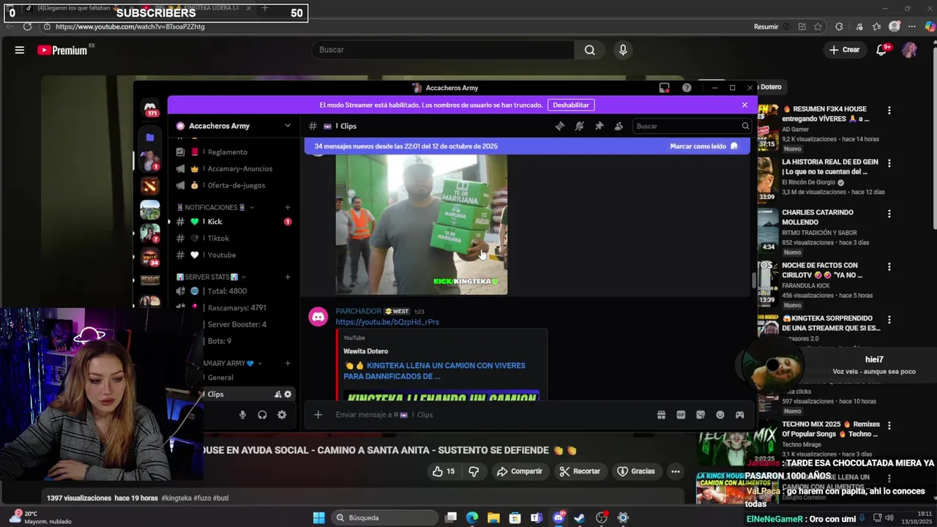937x527 pixels.
Task: Open Steam from taskbar
Action: tap(580, 517)
